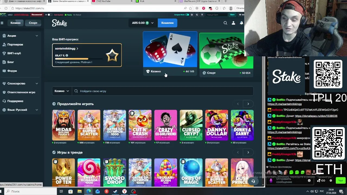Screen dimensions: 347x195
Task: Open the hamburger menu beside Казино tab
Action: click(x=2, y=23)
